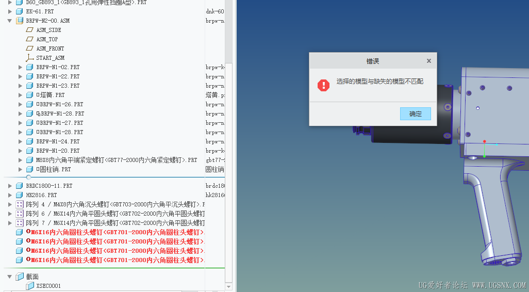Click the BRPW-N1-26.PRT part icon
The height and width of the screenshot is (292, 529).
30,104
